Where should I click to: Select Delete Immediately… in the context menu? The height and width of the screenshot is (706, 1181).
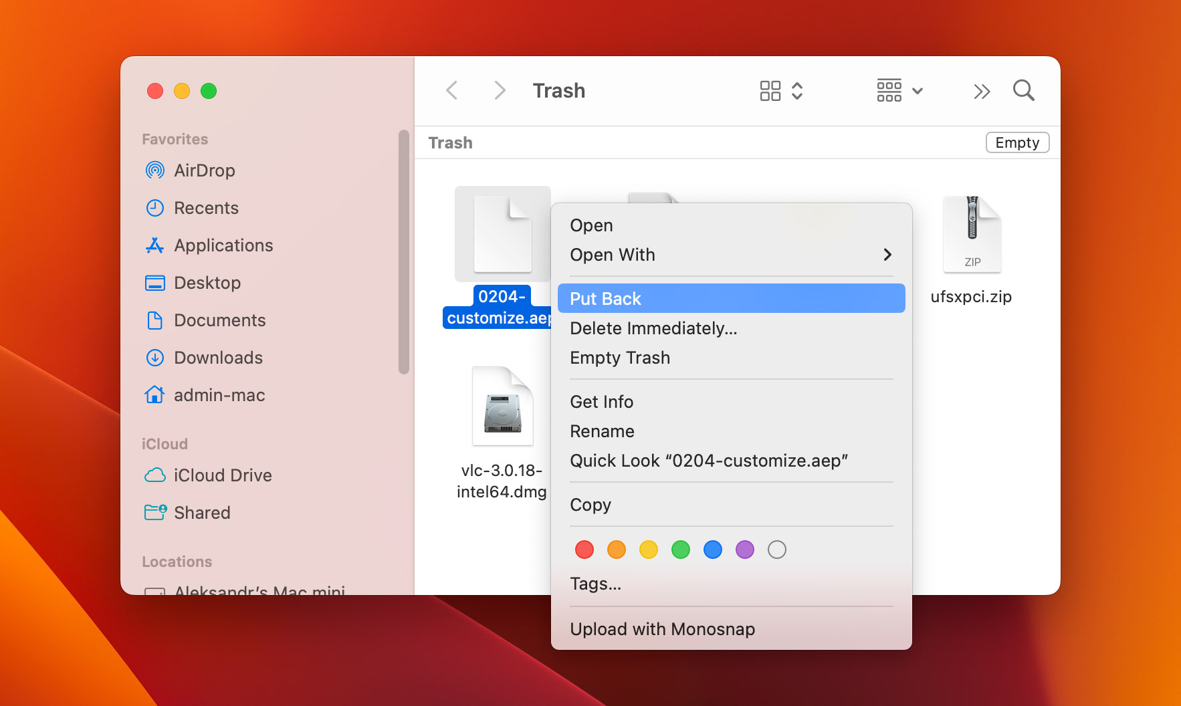(x=653, y=328)
